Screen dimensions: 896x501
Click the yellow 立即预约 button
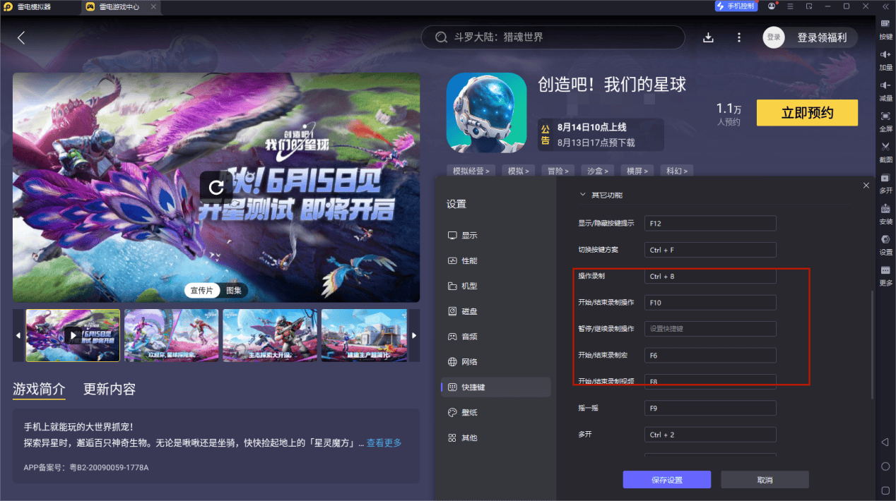807,113
